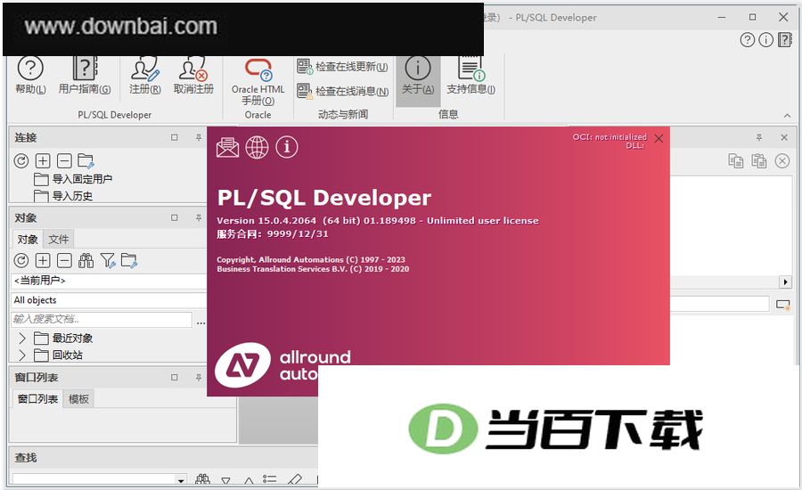Screen dimensions: 802x490
Task: Select the 最近对象 tree item
Action: (x=63, y=338)
